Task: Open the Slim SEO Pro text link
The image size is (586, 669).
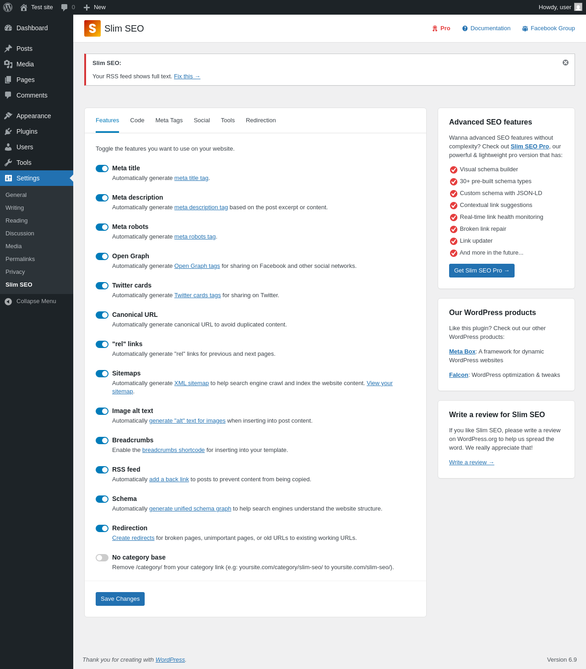Action: click(530, 147)
